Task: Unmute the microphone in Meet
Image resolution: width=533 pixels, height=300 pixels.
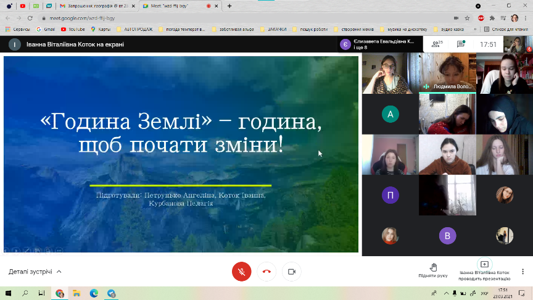Action: click(x=242, y=272)
